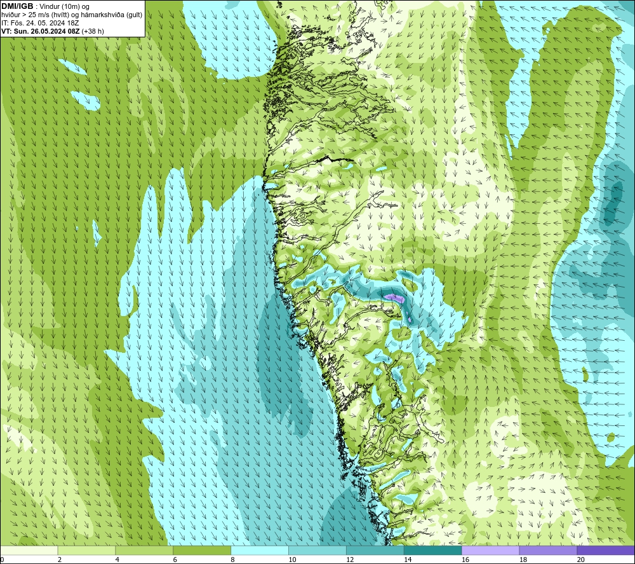Click the legend scale label '4'
The width and height of the screenshot is (635, 564).
click(x=117, y=560)
